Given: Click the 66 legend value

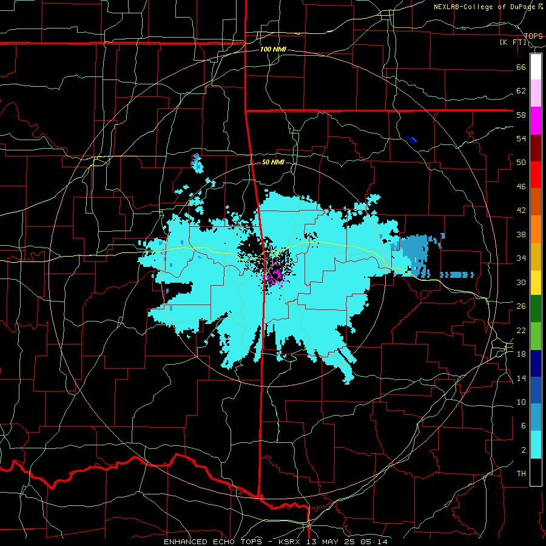Looking at the screenshot, I should click(x=521, y=67).
